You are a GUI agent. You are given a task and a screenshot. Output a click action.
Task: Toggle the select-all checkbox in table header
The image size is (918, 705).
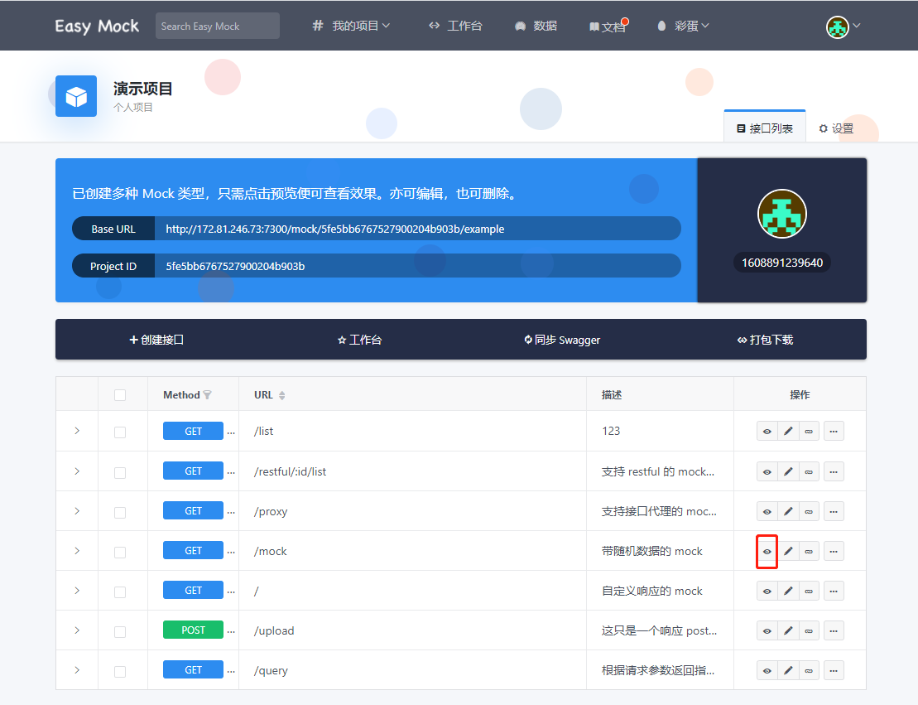[120, 395]
